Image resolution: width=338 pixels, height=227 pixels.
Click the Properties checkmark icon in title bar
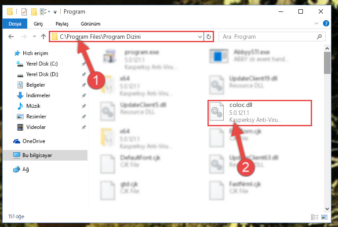24,11
